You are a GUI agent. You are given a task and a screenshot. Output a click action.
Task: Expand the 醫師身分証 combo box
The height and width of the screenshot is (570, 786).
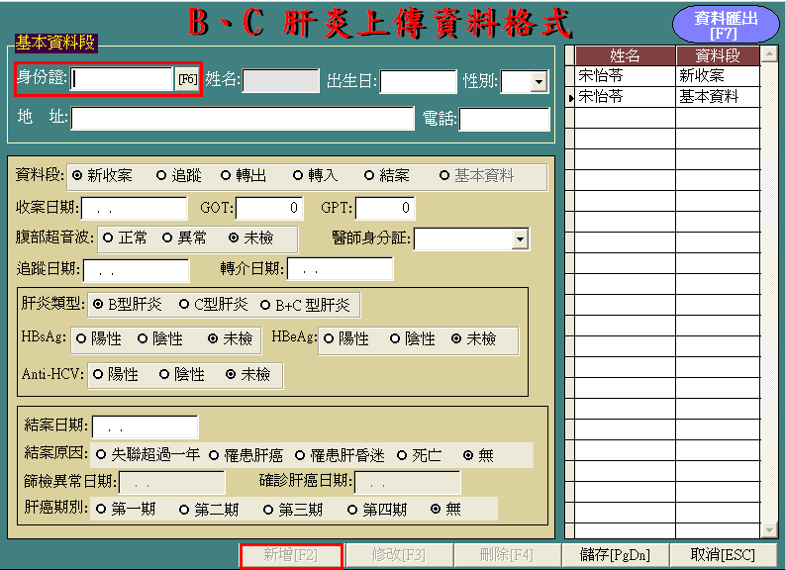coord(520,238)
